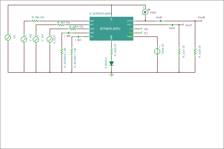Click the Tamb 25 label text

162,49
